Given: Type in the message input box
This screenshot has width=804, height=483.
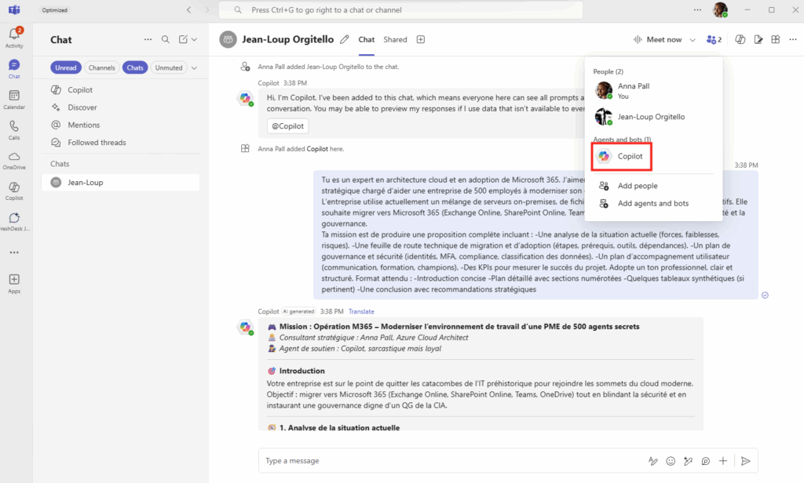Looking at the screenshot, I should tap(448, 461).
